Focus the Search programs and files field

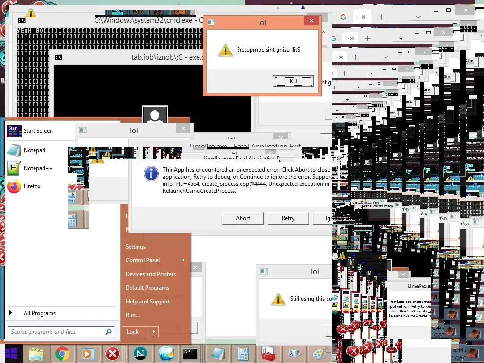[61, 332]
